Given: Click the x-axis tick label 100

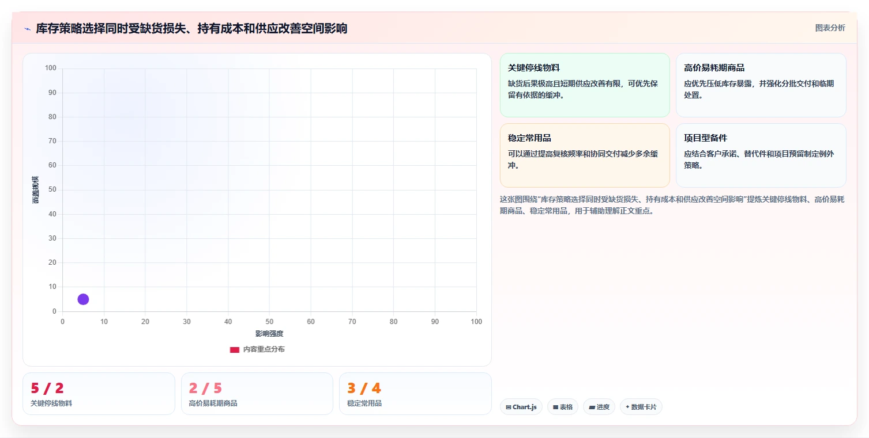Looking at the screenshot, I should click(x=476, y=322).
